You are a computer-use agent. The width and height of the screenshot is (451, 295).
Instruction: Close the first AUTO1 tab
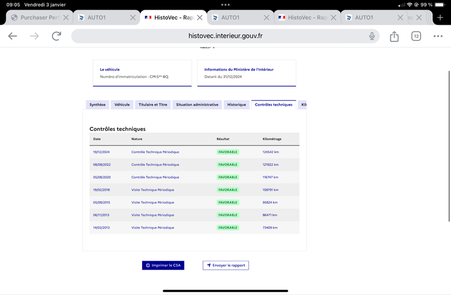[132, 17]
